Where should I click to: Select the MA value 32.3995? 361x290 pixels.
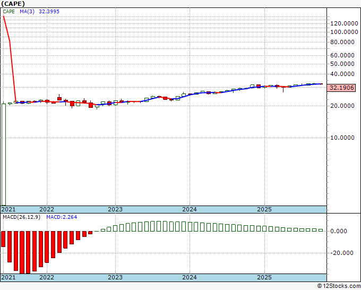49,12
